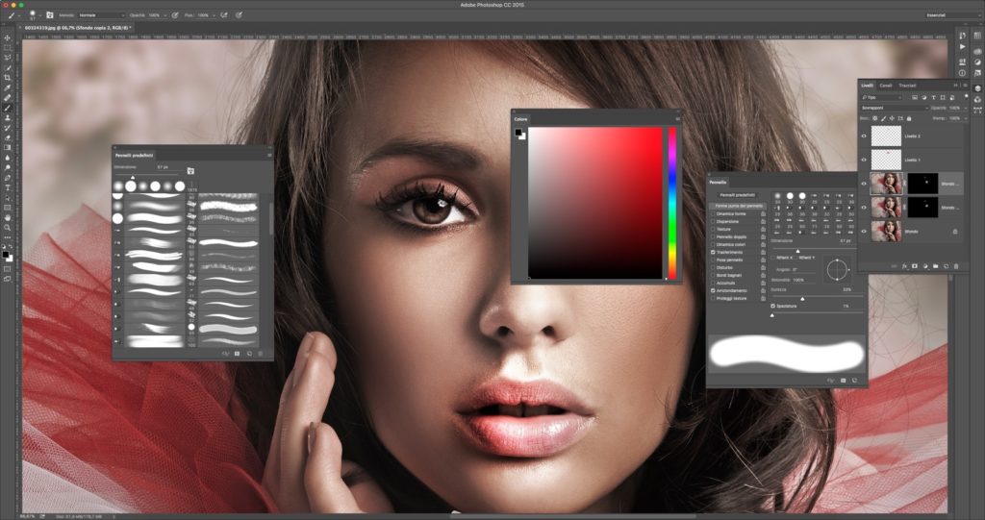
Task: Select the Hand tool
Action: (8, 217)
